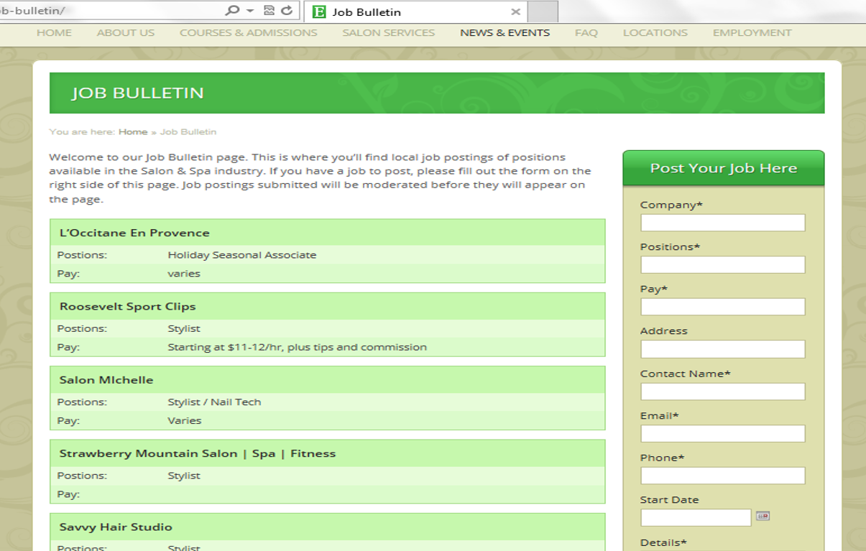The width and height of the screenshot is (866, 551).
Task: Open the FAQ menu item
Action: pos(586,33)
